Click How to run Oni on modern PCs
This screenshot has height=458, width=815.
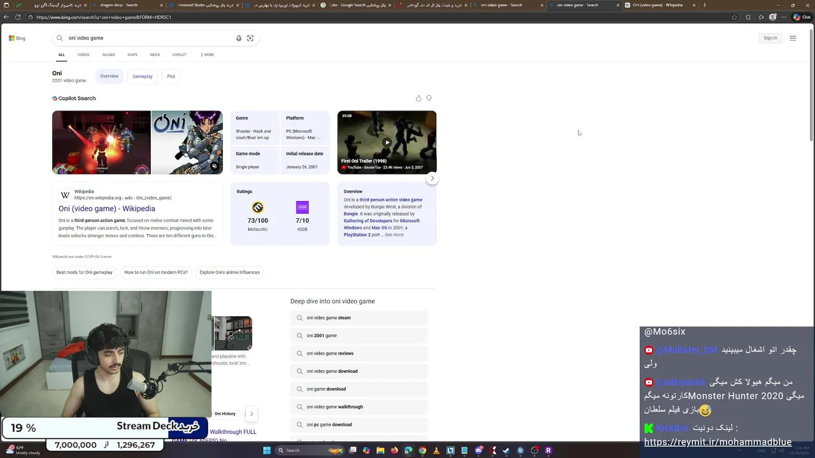(156, 272)
